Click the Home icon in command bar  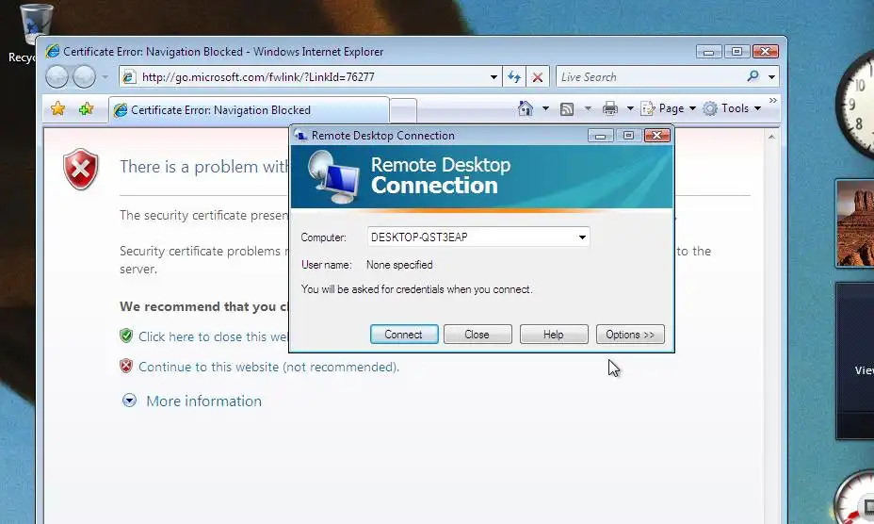tap(526, 108)
